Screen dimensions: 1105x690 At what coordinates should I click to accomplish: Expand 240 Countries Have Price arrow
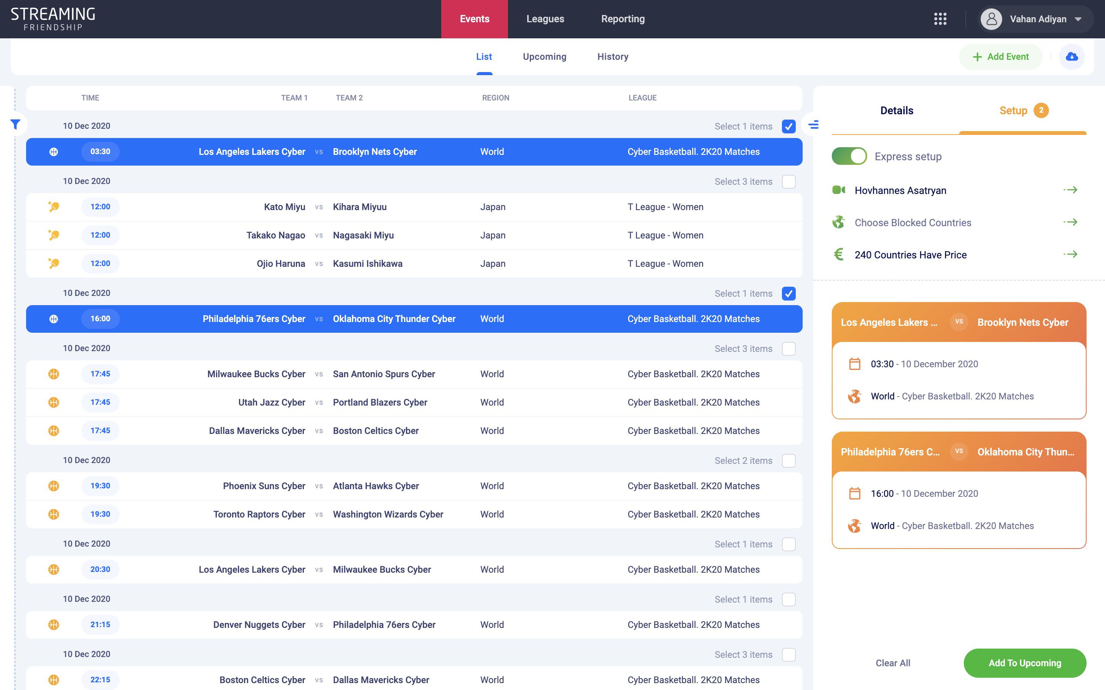[x=1070, y=254]
